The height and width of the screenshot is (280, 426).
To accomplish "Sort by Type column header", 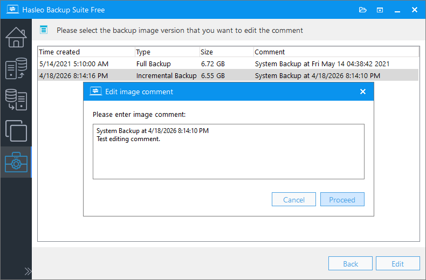I will [x=167, y=52].
